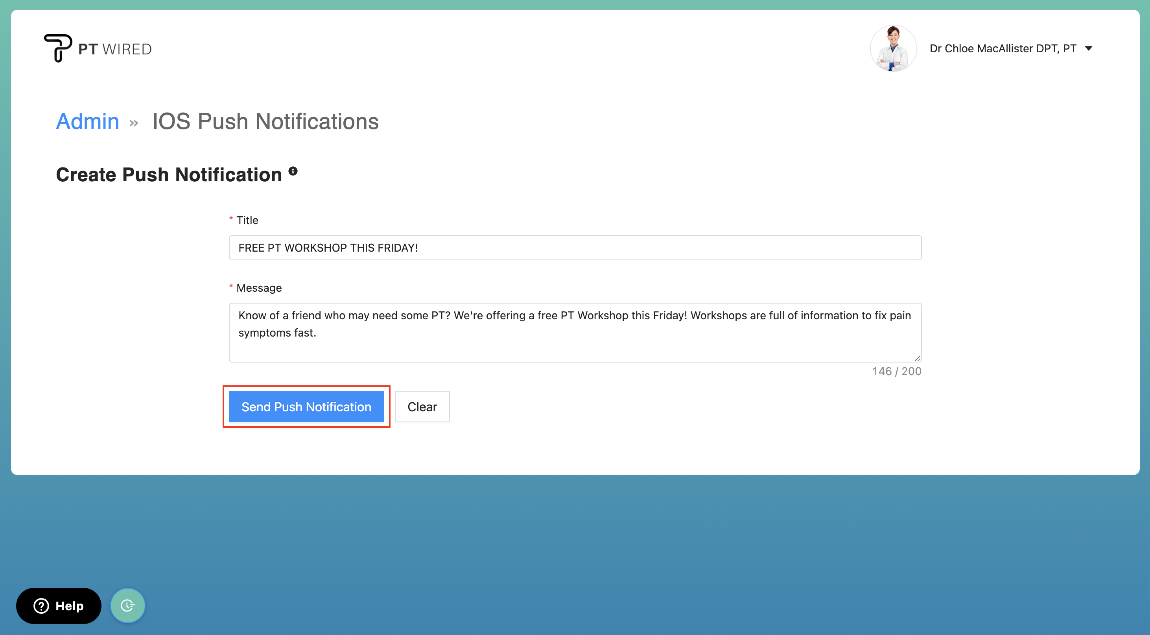Click the red asterisk beside Message
This screenshot has height=635, width=1150.
pos(230,287)
